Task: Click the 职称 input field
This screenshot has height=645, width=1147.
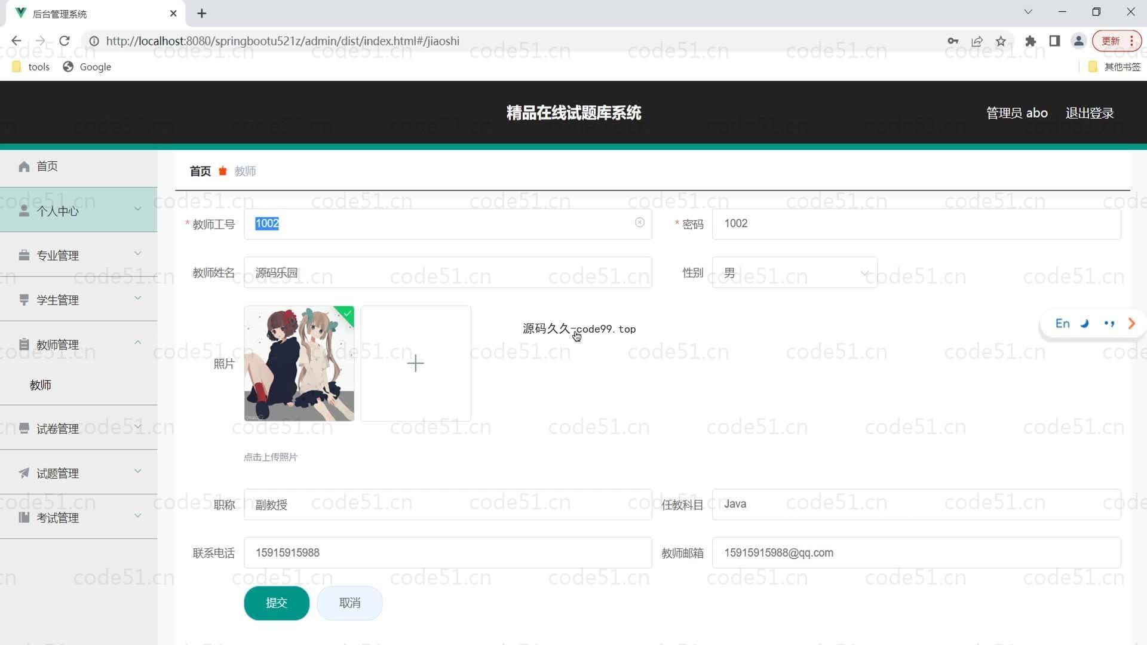Action: pyautogui.click(x=447, y=505)
